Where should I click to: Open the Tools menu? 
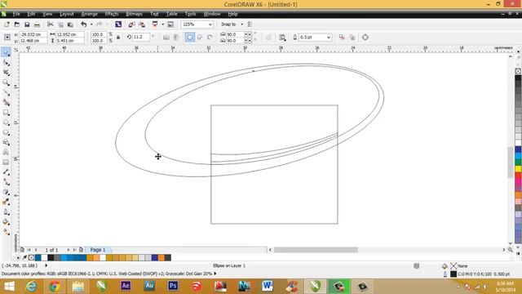[x=190, y=14]
